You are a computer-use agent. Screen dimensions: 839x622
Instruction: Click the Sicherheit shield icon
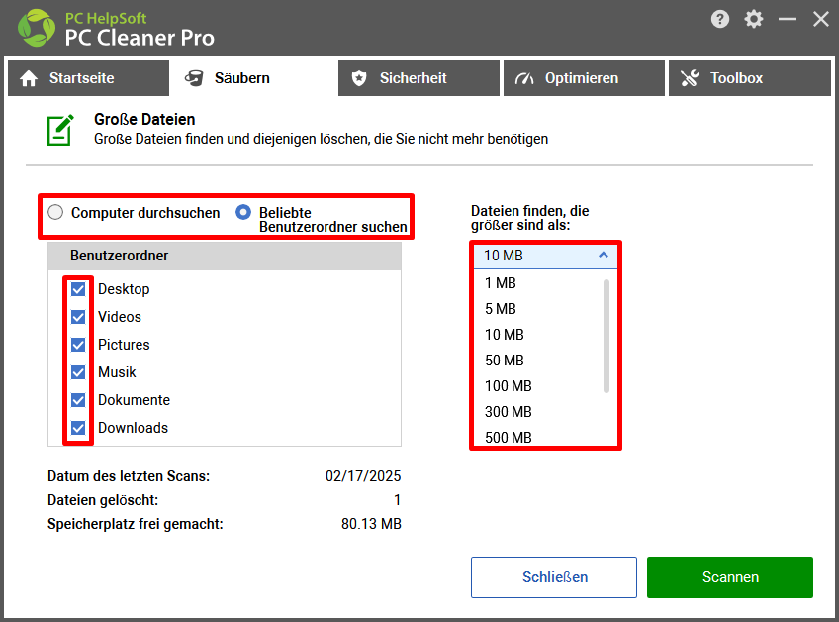point(359,78)
